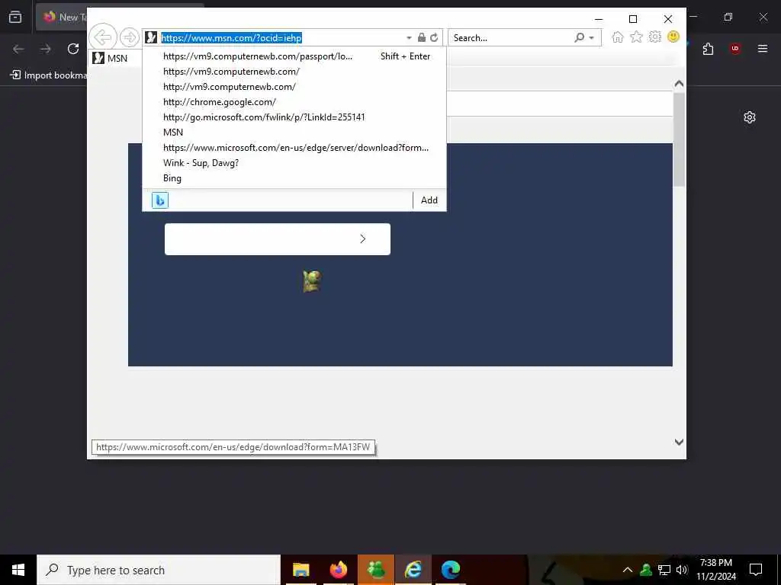Open the search provider dropdown arrow
781x585 pixels.
pos(592,38)
